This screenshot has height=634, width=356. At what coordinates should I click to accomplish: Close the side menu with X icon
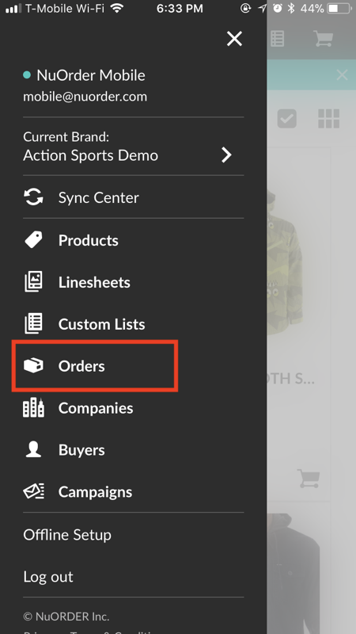(234, 39)
